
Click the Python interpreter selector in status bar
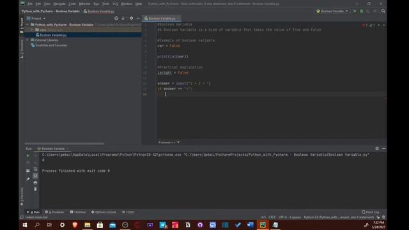tap(339, 217)
